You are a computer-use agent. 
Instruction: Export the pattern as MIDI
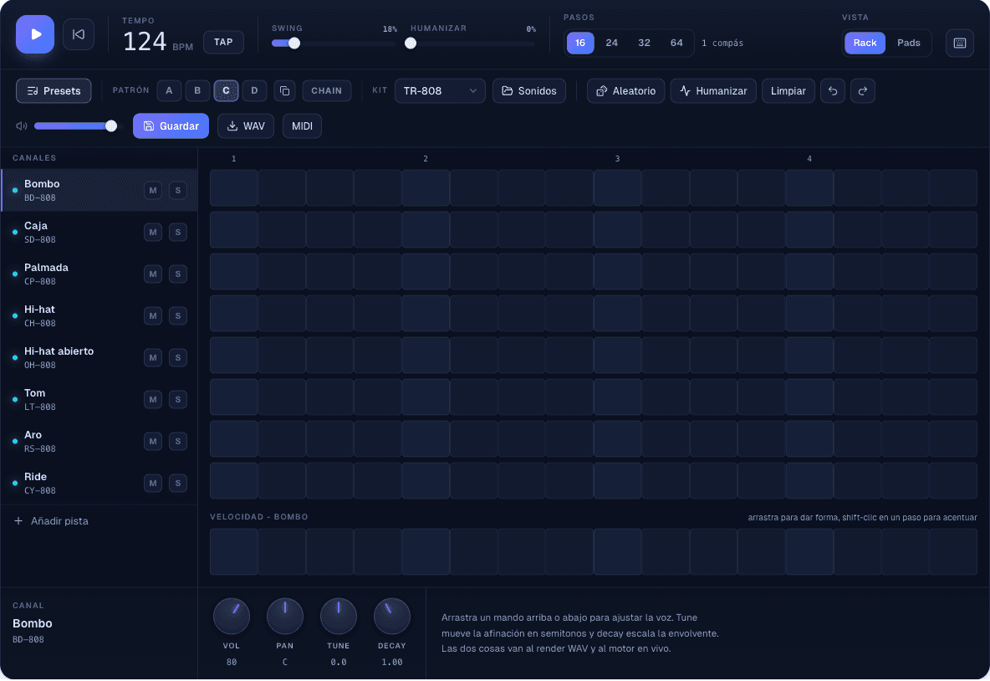pos(302,126)
